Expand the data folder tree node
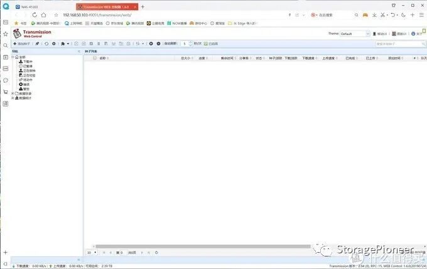Image resolution: width=427 pixels, height=269 pixels. (13, 93)
